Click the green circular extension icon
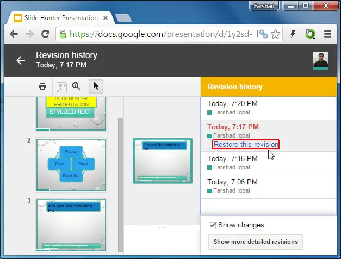This screenshot has height=259, width=341. 310,34
